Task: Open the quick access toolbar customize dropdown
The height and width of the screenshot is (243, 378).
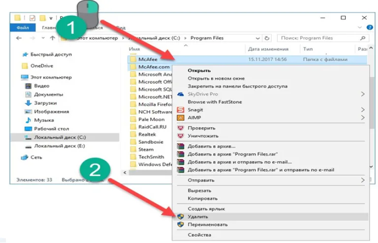Action: pos(51,18)
